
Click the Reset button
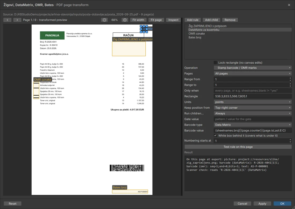tap(12, 204)
